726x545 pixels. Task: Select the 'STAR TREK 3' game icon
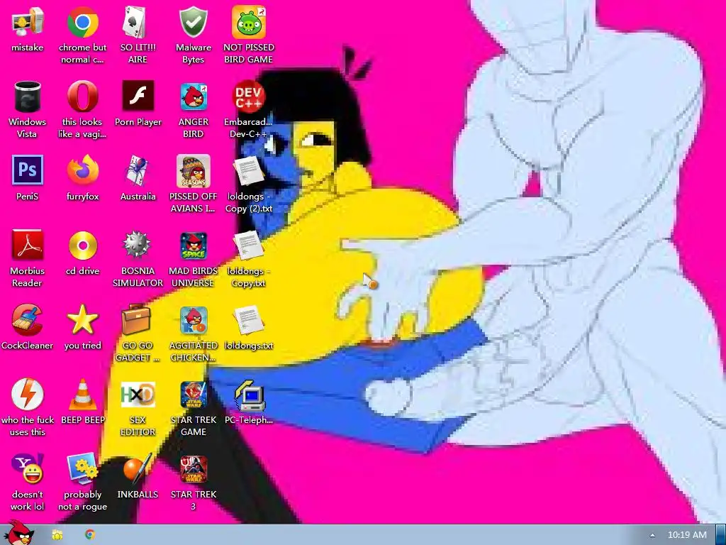coord(193,469)
